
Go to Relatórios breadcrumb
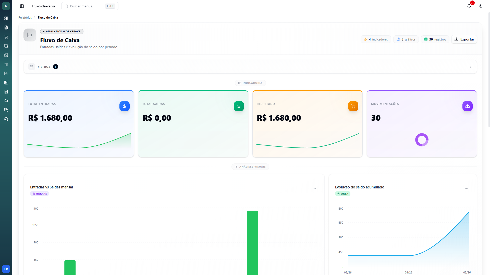tap(25, 18)
